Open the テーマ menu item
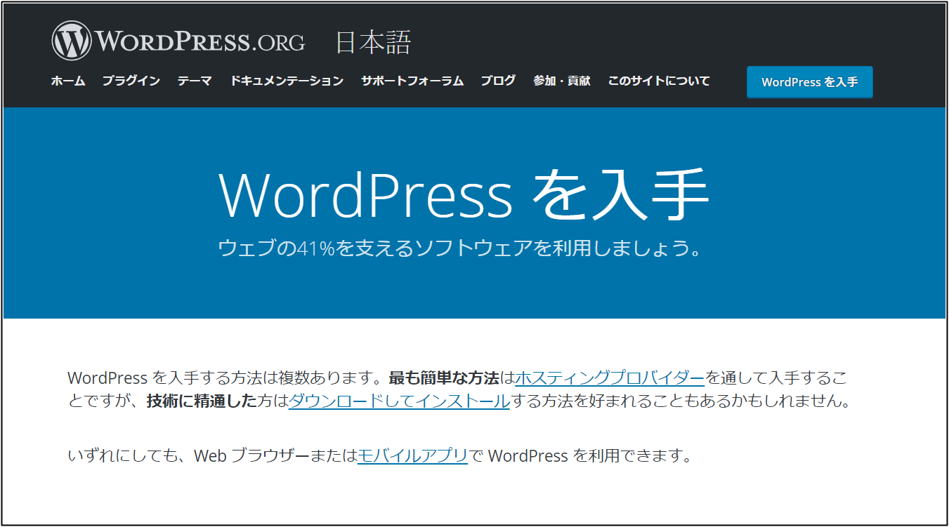 [x=195, y=81]
